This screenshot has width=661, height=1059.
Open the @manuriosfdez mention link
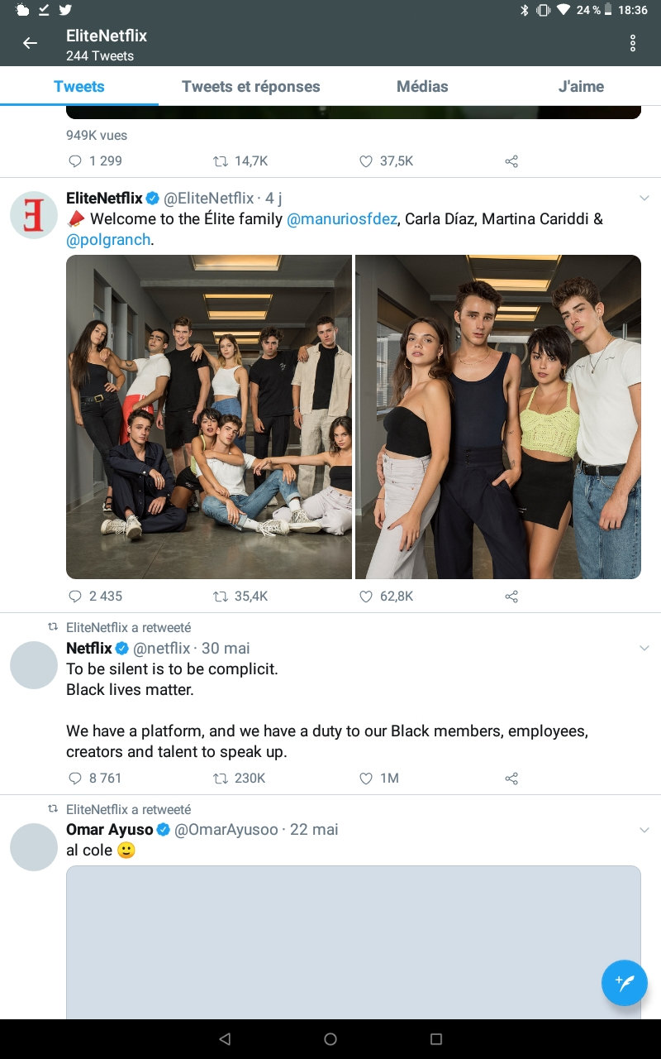(341, 219)
